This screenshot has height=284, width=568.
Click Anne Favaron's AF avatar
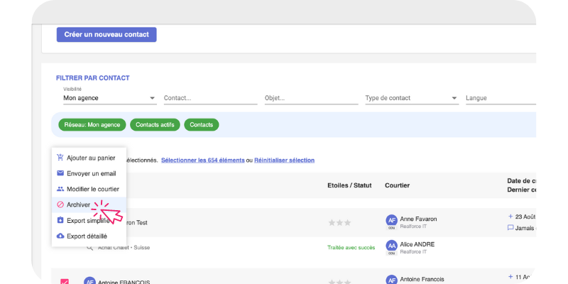point(391,220)
